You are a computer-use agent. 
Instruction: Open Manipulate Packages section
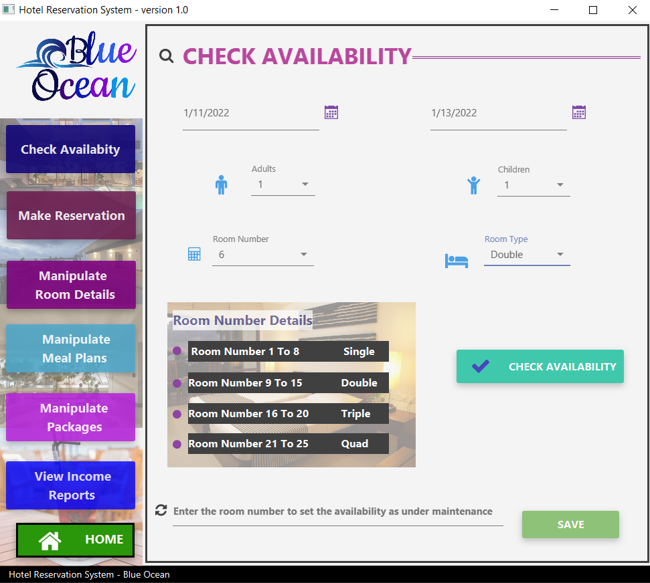70,417
